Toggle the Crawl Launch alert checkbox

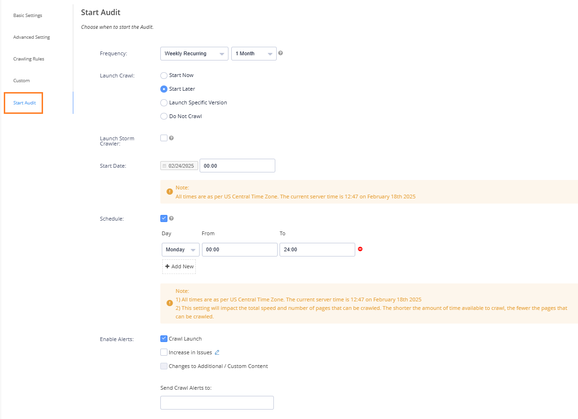[164, 339]
